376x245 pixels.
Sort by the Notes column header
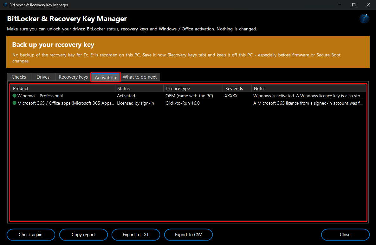point(308,88)
